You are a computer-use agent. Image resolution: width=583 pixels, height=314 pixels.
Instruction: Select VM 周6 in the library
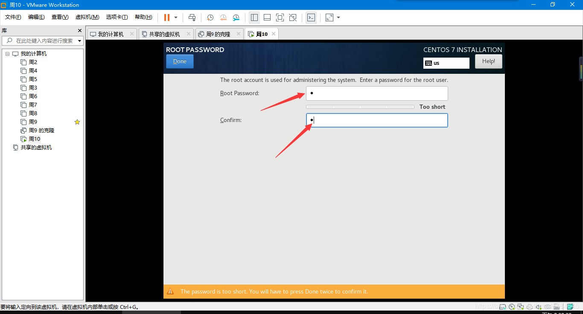(x=33, y=96)
